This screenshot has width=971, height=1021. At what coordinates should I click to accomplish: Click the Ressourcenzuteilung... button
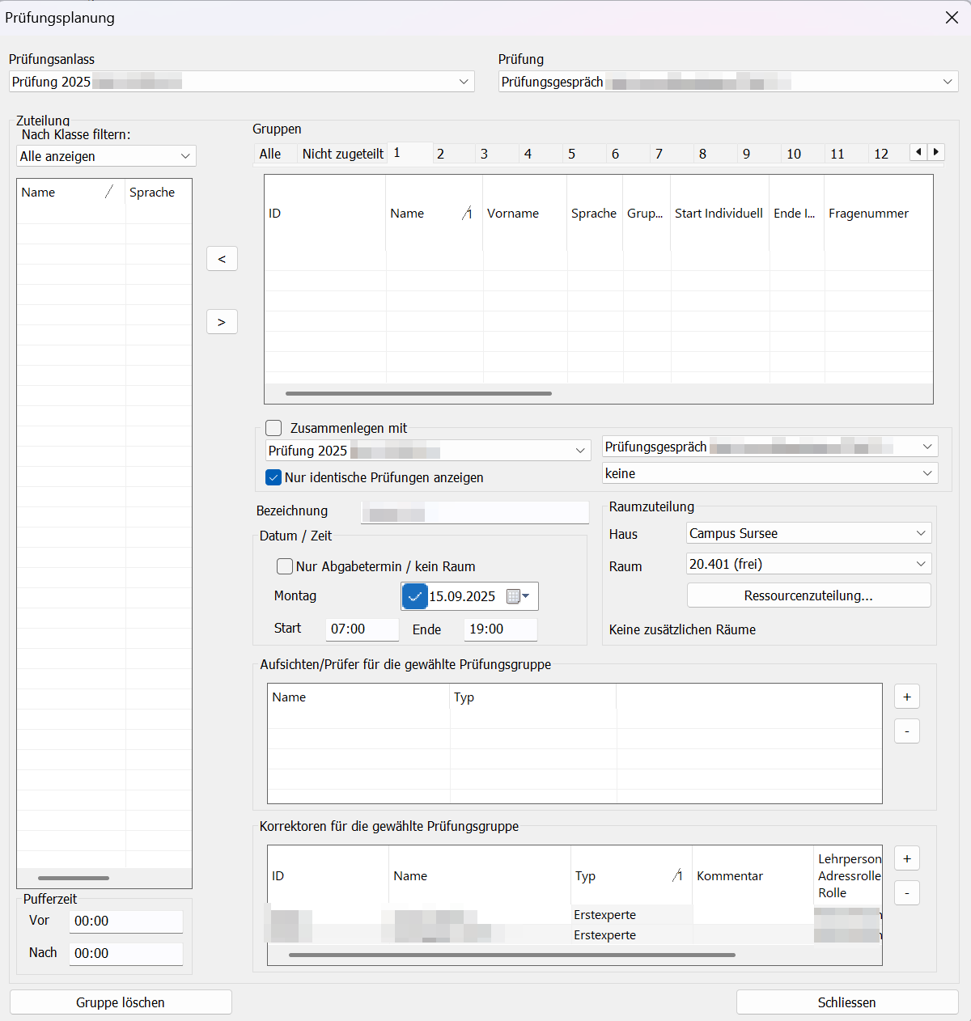(x=808, y=595)
